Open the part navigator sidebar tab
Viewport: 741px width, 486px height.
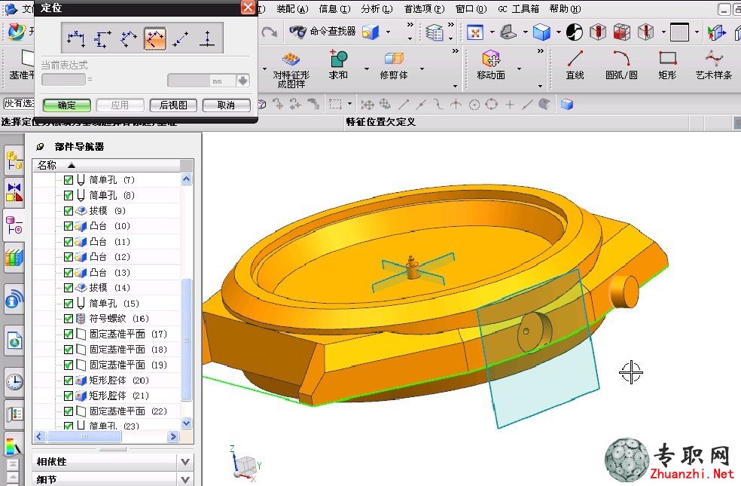tap(14, 225)
